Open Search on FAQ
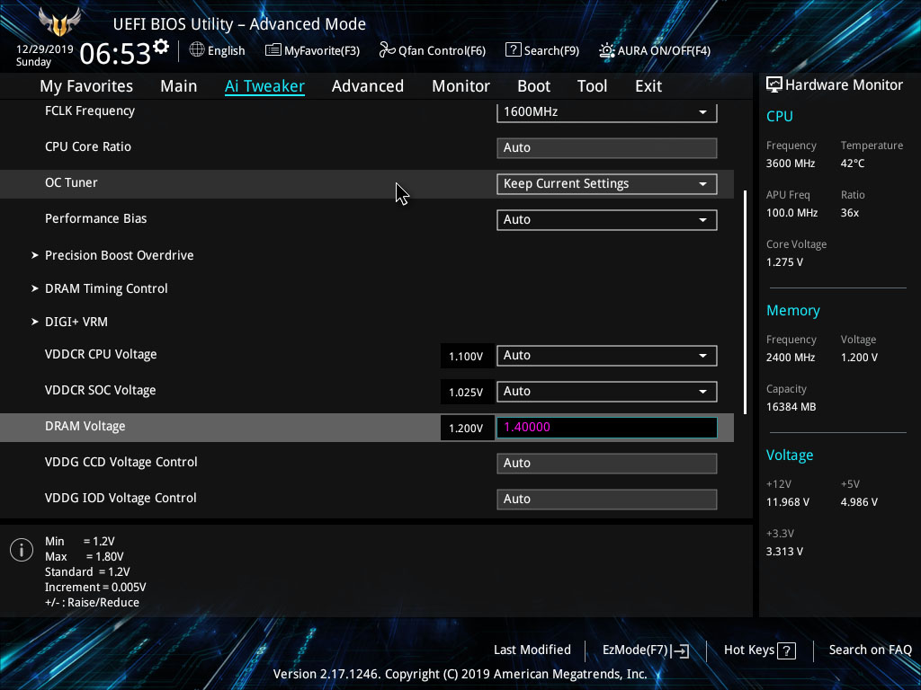921x690 pixels. pos(870,650)
